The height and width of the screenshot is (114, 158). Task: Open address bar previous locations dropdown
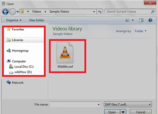[x=94, y=12]
